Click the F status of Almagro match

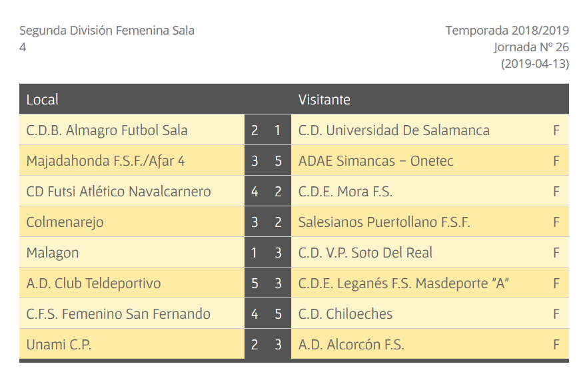(x=556, y=130)
